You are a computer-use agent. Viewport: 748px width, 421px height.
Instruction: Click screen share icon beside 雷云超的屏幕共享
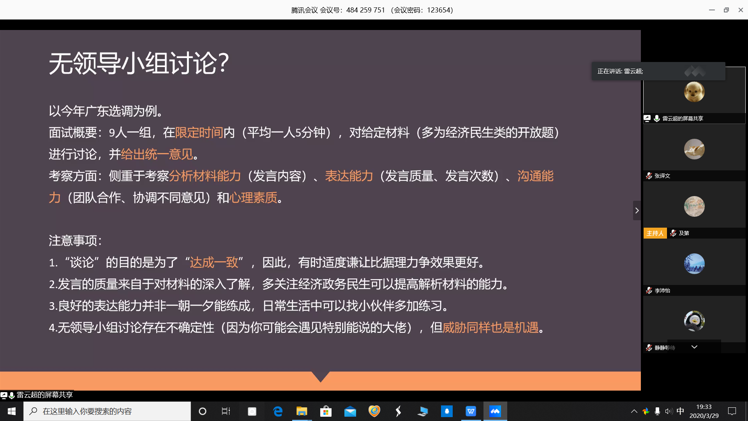point(647,119)
